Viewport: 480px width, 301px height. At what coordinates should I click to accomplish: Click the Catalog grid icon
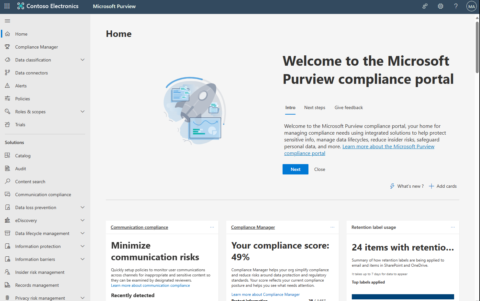click(x=7, y=156)
